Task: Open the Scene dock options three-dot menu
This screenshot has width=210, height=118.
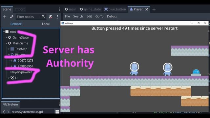Action: point(59,9)
